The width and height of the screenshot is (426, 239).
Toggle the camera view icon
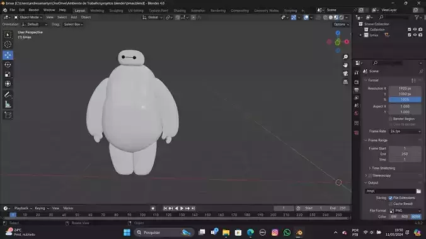coord(345,73)
